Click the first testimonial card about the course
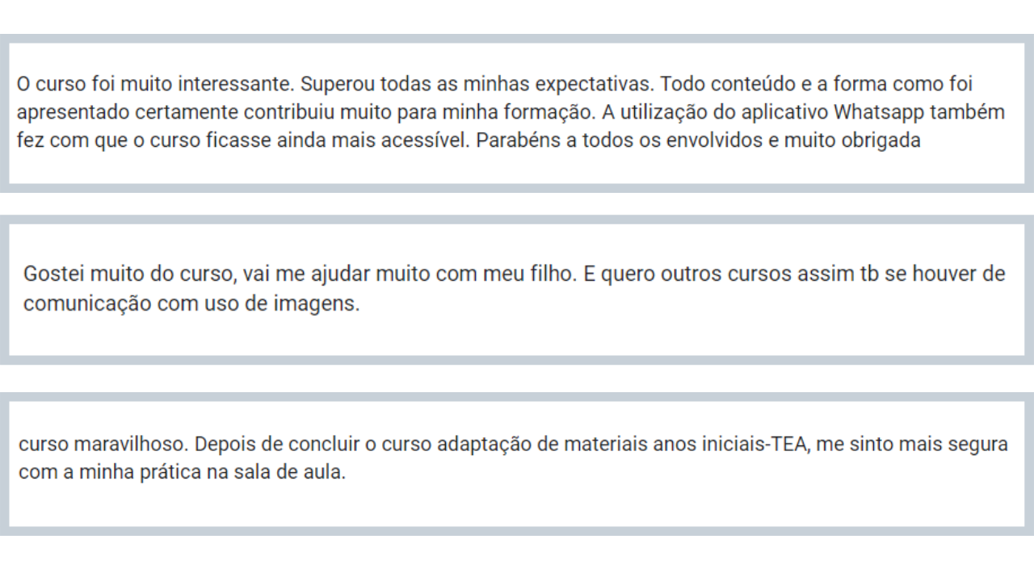1034x581 pixels. tap(517, 113)
